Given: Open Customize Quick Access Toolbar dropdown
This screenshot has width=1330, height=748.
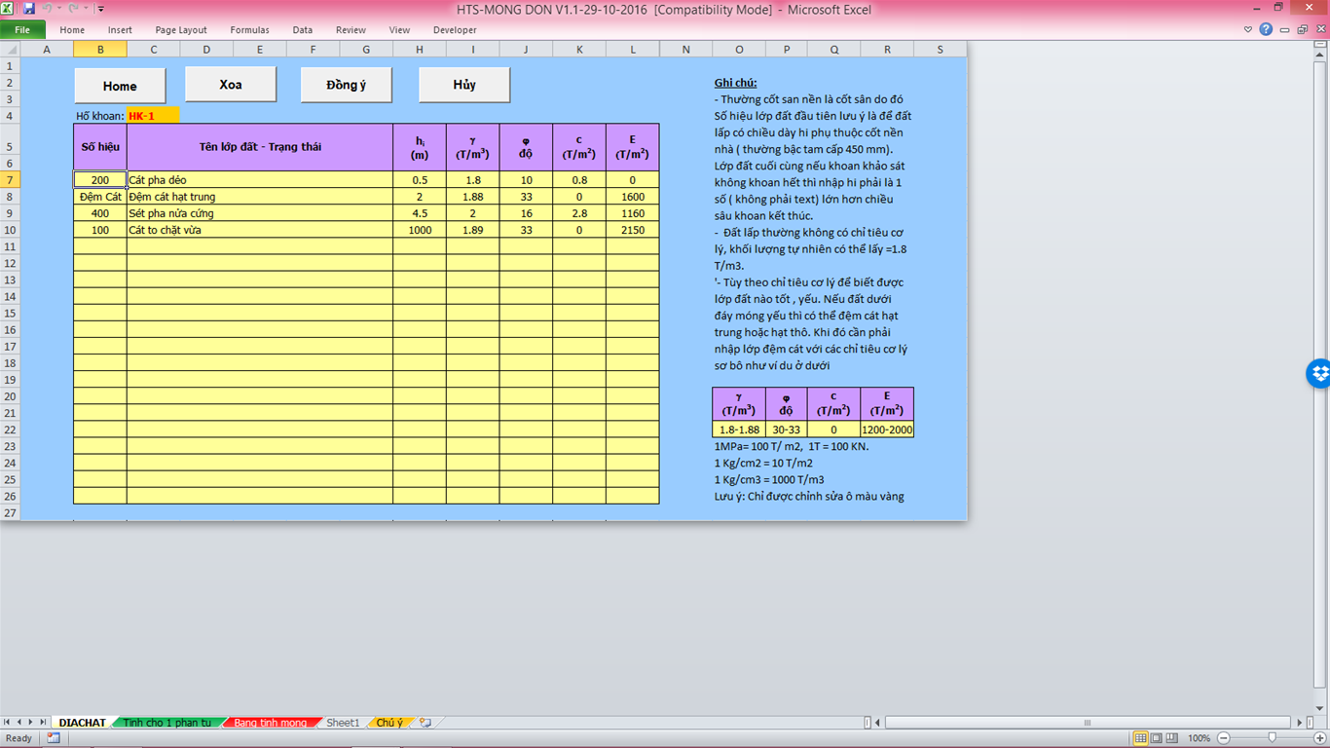Looking at the screenshot, I should pyautogui.click(x=100, y=9).
